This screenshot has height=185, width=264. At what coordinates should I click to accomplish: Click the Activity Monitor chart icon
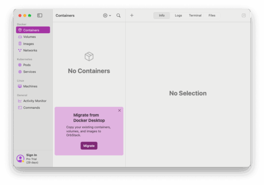(x=20, y=101)
